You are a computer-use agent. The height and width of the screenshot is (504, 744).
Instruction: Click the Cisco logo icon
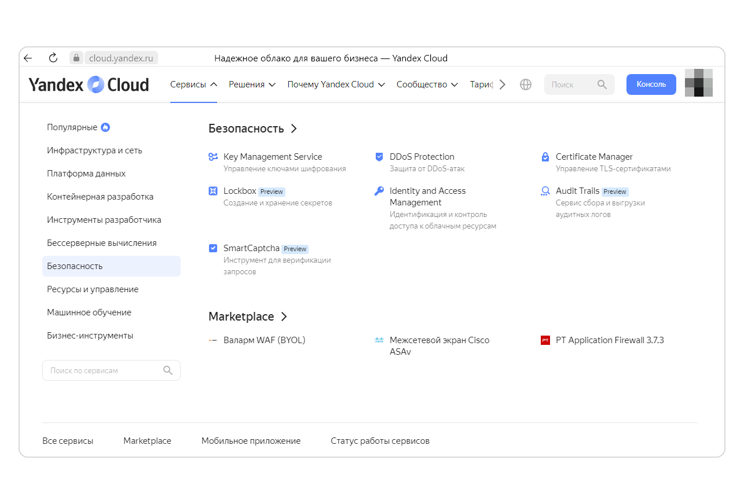tap(379, 340)
